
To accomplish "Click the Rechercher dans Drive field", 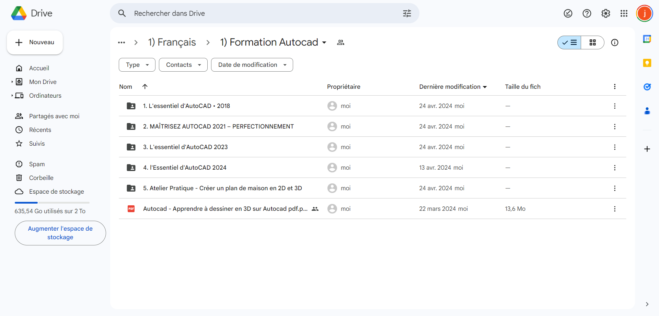I will tap(264, 13).
